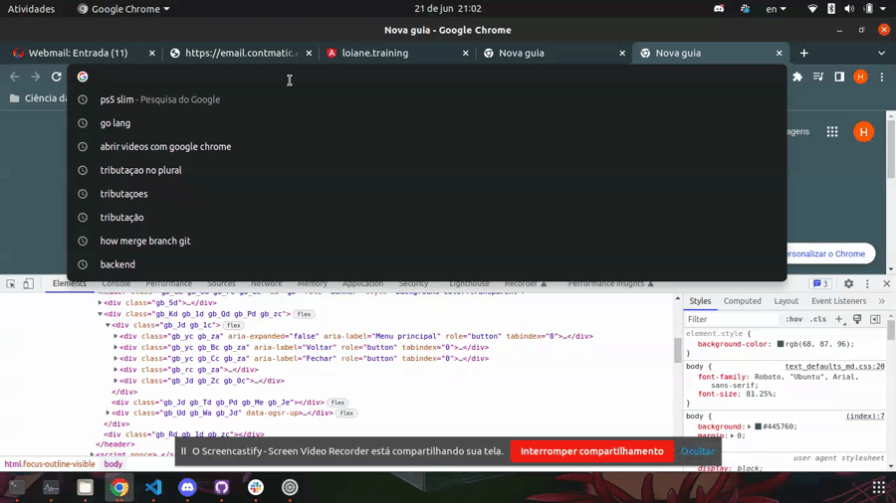
Task: Open the Atividades overview
Action: pos(31,9)
